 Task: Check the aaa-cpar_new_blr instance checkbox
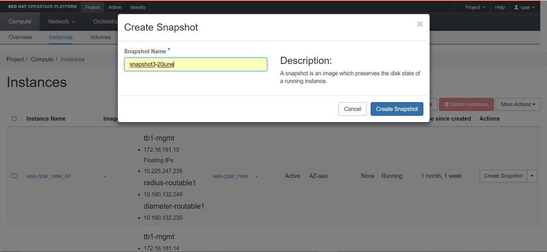point(14,176)
